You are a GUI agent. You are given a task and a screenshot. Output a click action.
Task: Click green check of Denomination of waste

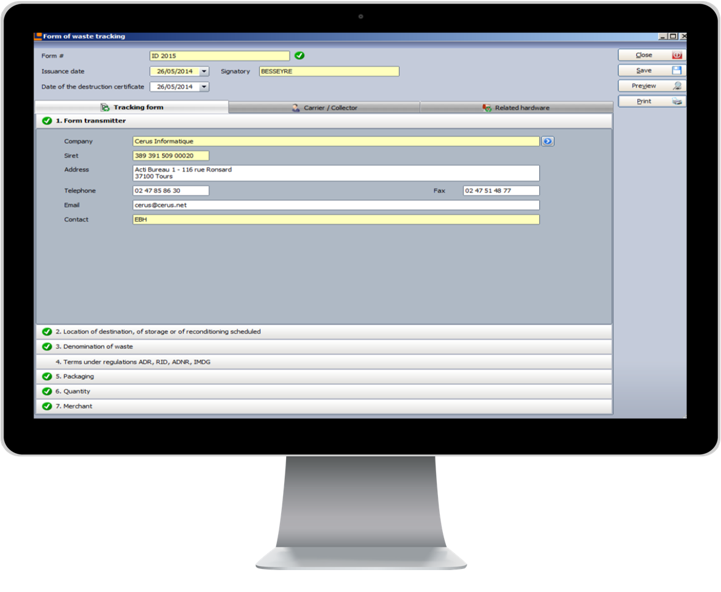[x=47, y=347]
